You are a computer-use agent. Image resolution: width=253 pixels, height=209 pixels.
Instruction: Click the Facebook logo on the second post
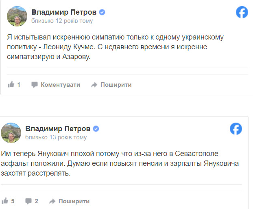click(236, 129)
